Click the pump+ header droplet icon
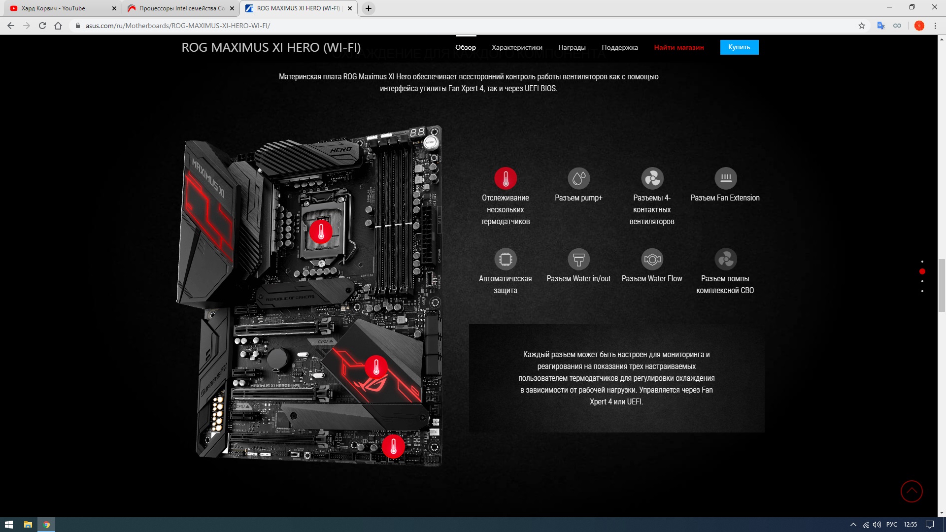Image resolution: width=946 pixels, height=532 pixels. pos(578,178)
